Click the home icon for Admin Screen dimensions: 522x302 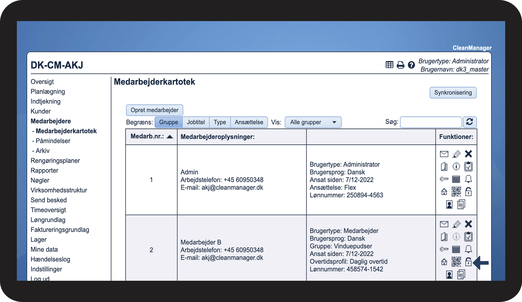444,192
